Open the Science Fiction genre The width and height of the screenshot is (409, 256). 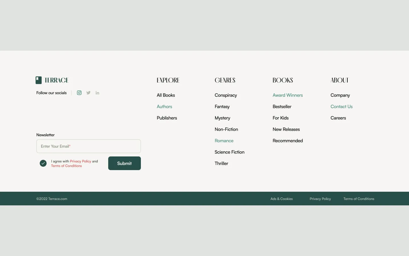tap(229, 152)
